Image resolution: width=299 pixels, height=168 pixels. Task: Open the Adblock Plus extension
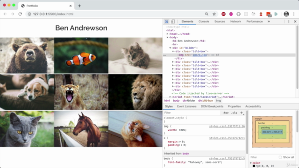tap(223, 14)
